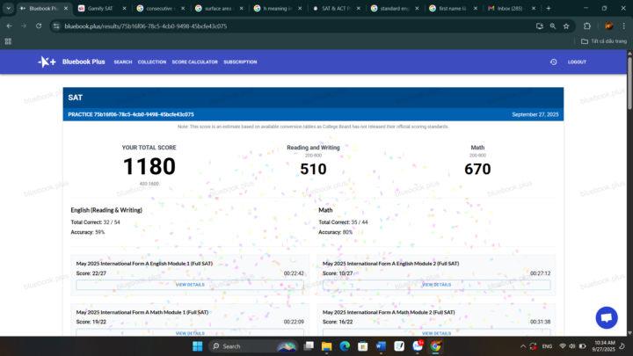Click the date September 27, 2025
The height and width of the screenshot is (356, 633).
(535, 114)
